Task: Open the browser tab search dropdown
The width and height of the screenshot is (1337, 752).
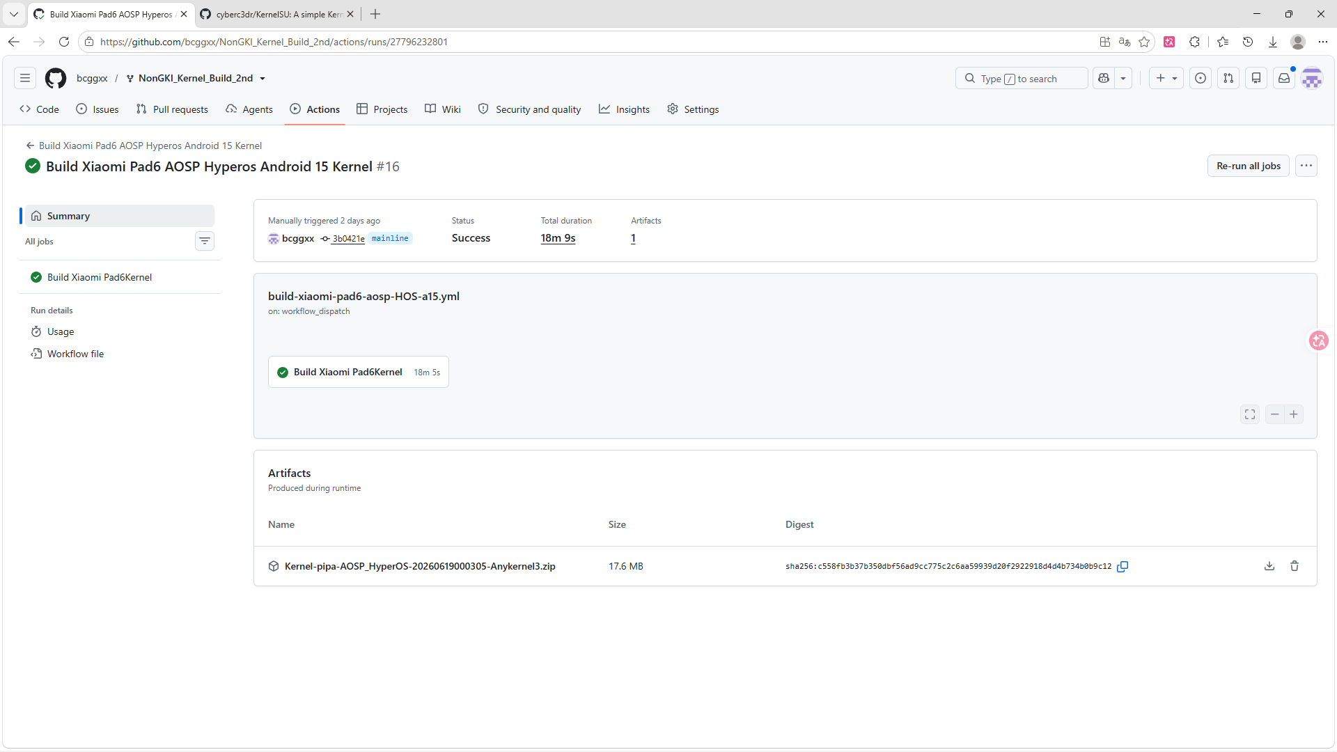Action: tap(14, 14)
